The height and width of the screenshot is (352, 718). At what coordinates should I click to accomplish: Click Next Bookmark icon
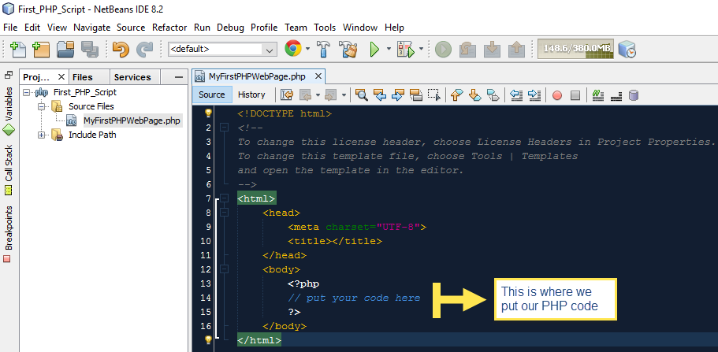[x=475, y=95]
